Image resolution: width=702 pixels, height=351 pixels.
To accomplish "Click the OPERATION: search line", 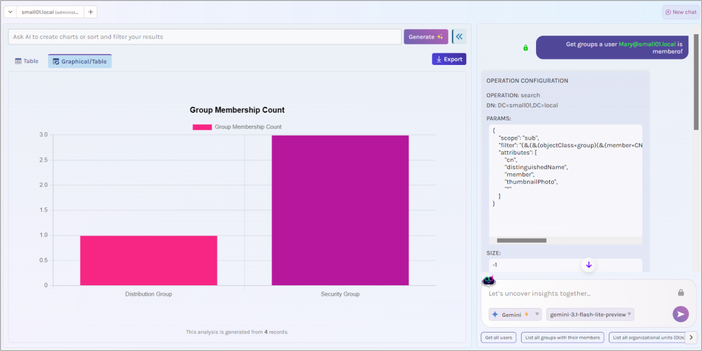I will click(513, 95).
